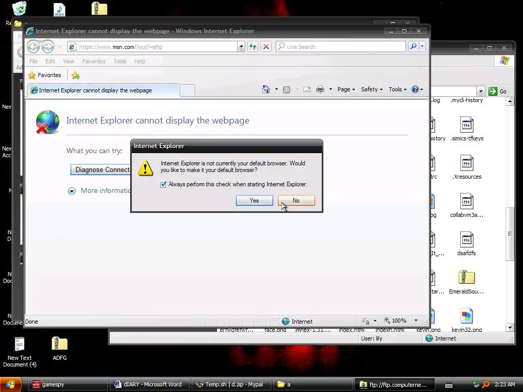Open the FTP window address dropdown arrow
This screenshot has width=523, height=392.
(x=481, y=91)
